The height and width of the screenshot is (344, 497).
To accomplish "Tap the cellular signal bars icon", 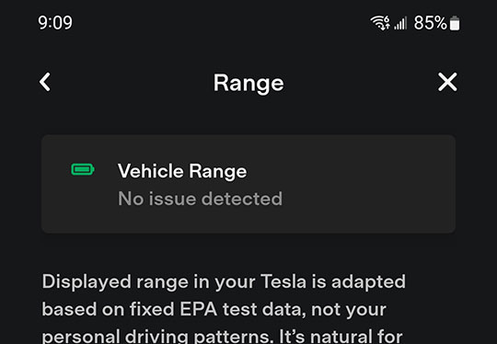I will [400, 23].
